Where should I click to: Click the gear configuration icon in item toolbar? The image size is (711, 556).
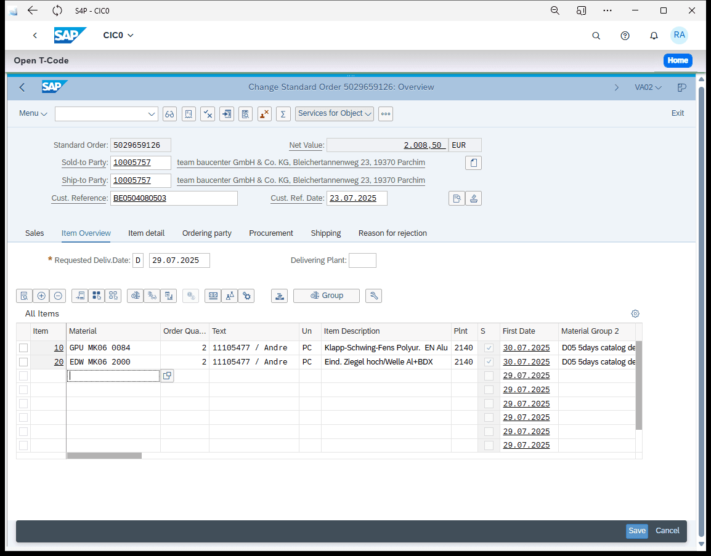pyautogui.click(x=246, y=296)
